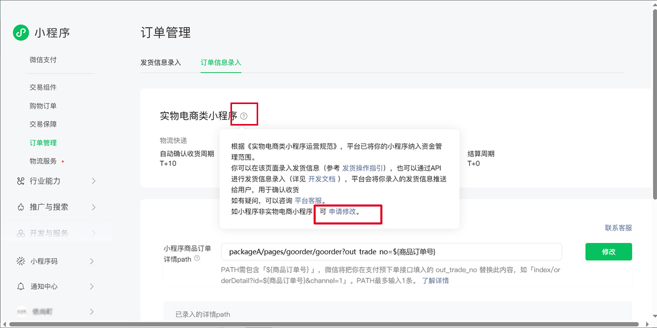This screenshot has width=657, height=328.
Task: Click the green 小程序 logo icon
Action: [21, 33]
